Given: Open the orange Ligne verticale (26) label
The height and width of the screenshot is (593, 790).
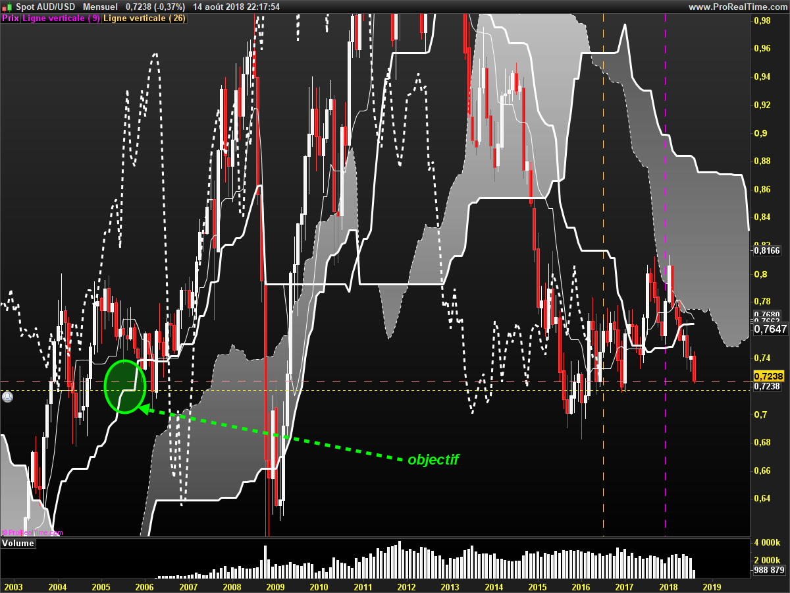Looking at the screenshot, I should [x=145, y=18].
